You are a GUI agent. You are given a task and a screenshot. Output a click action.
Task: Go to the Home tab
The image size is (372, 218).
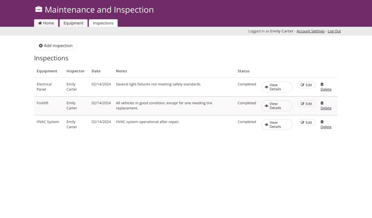coord(46,23)
